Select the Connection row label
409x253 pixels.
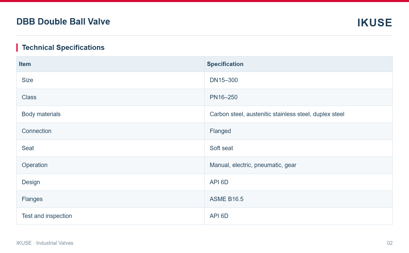click(37, 131)
